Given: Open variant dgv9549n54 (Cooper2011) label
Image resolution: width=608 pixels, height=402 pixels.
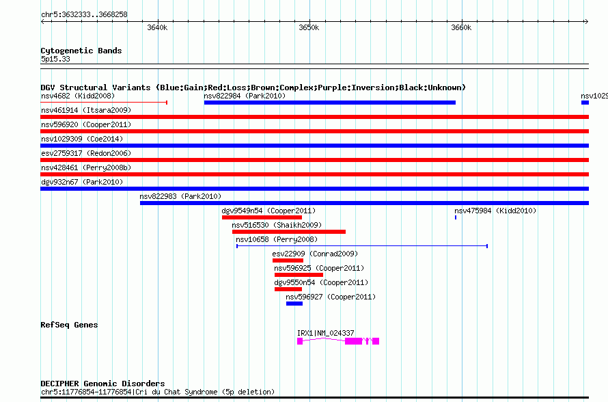Looking at the screenshot, I should (268, 211).
